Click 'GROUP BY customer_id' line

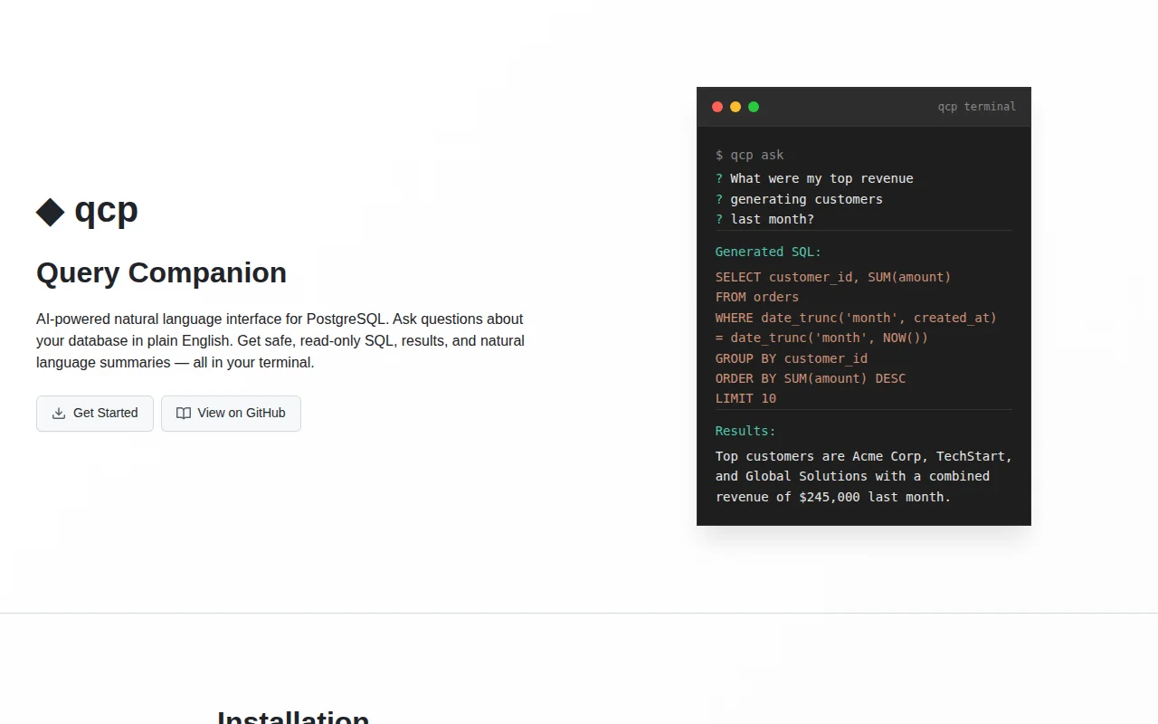coord(792,358)
